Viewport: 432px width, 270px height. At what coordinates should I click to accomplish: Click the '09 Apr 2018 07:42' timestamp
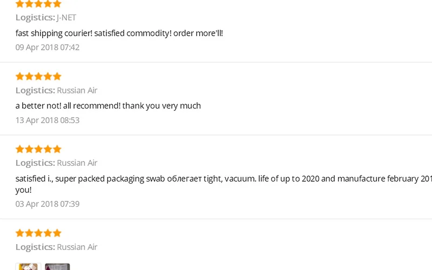(x=48, y=48)
